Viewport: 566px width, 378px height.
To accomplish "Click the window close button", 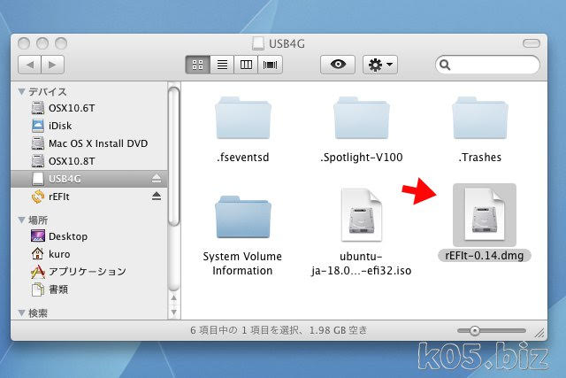I will click(24, 43).
